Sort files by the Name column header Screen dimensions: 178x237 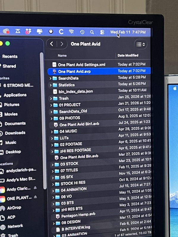62,55
